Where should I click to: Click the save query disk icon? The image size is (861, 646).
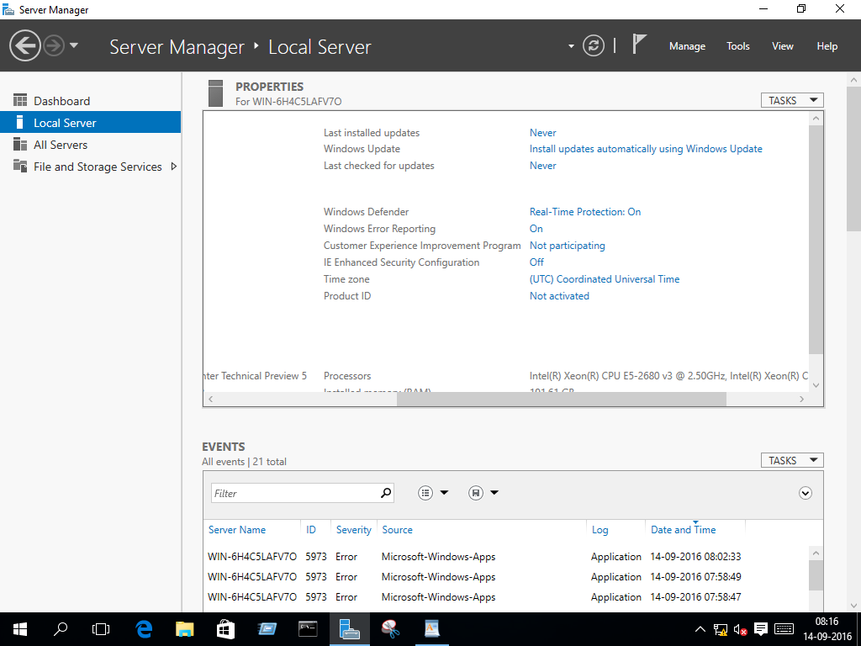click(476, 493)
